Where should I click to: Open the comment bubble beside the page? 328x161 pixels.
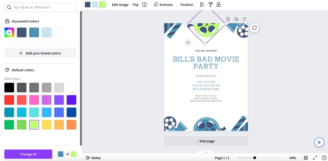254,28
